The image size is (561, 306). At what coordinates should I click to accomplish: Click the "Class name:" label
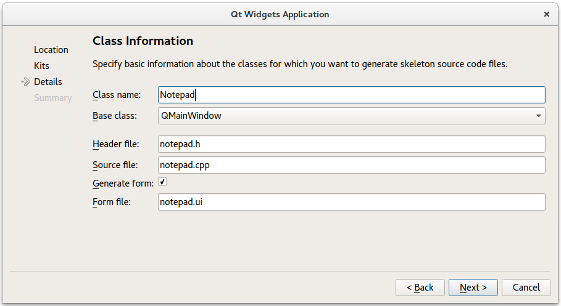[x=117, y=95]
